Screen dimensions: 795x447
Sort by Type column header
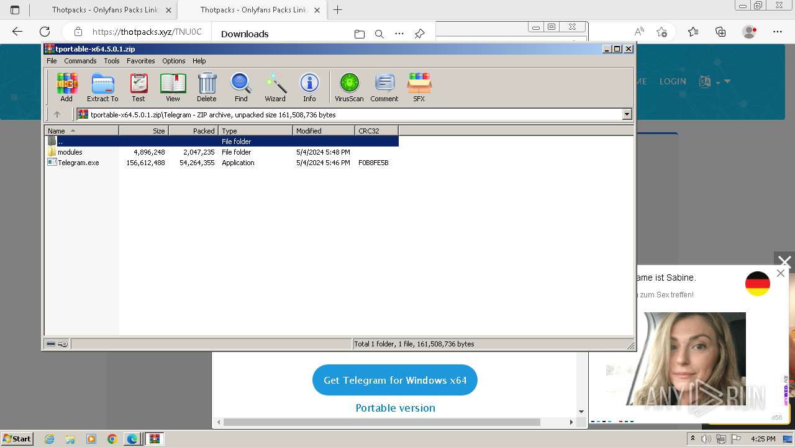pyautogui.click(x=255, y=130)
